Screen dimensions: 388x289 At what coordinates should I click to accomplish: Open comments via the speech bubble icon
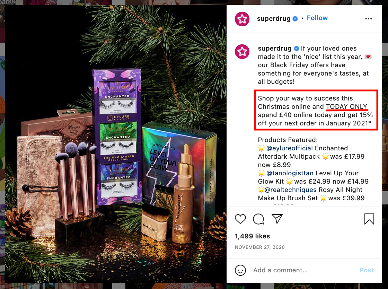pos(258,219)
